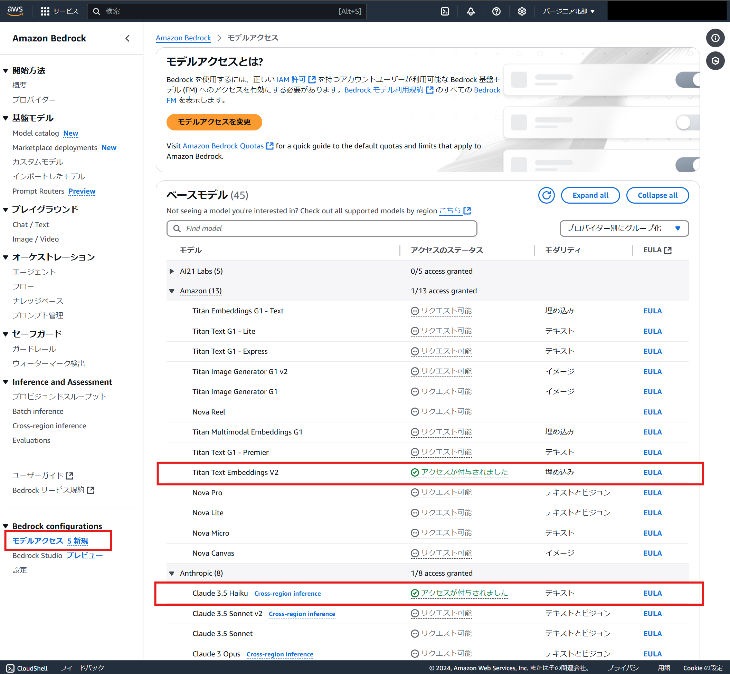This screenshot has height=674, width=730.
Task: Collapse the Amazon Bedrock sidebar
Action: (127, 38)
